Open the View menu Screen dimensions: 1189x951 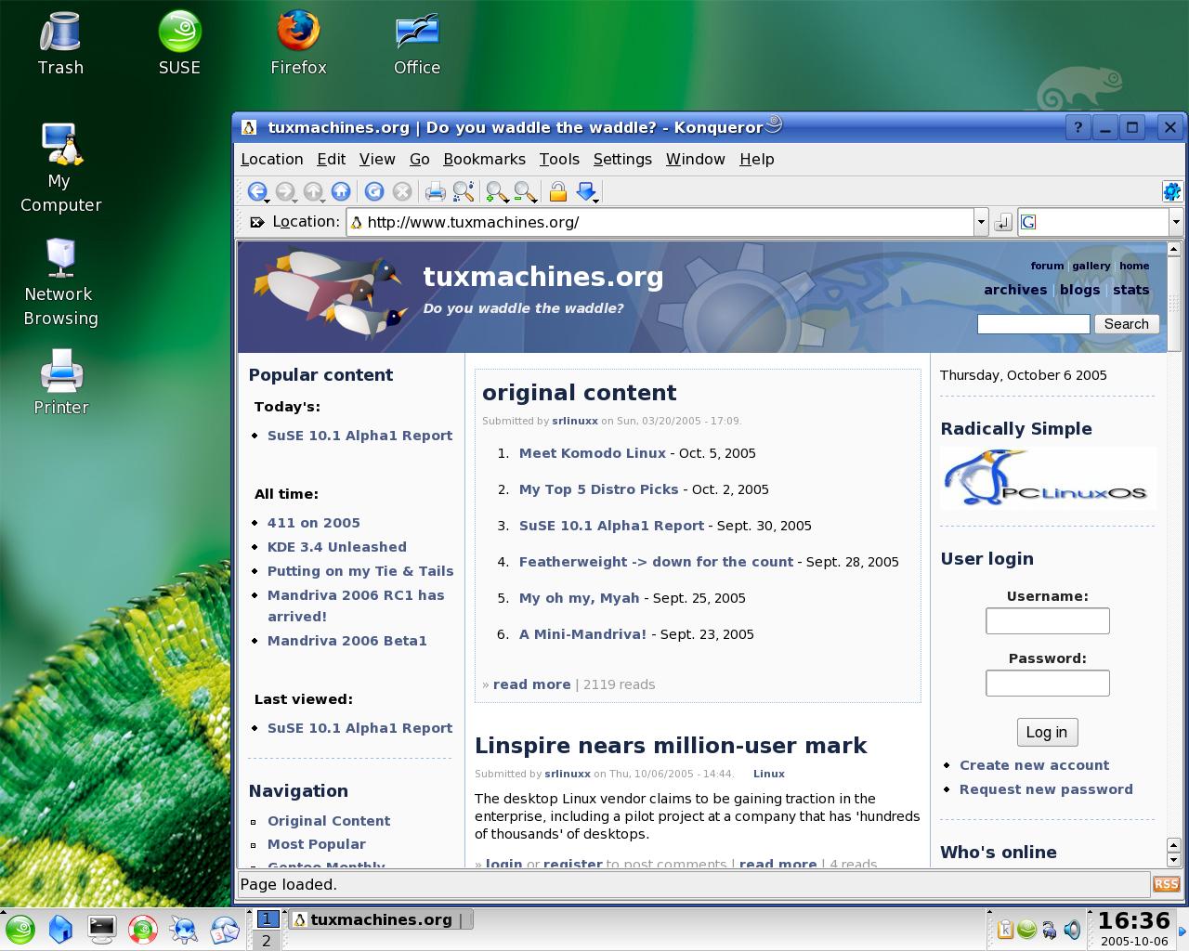pyautogui.click(x=377, y=159)
